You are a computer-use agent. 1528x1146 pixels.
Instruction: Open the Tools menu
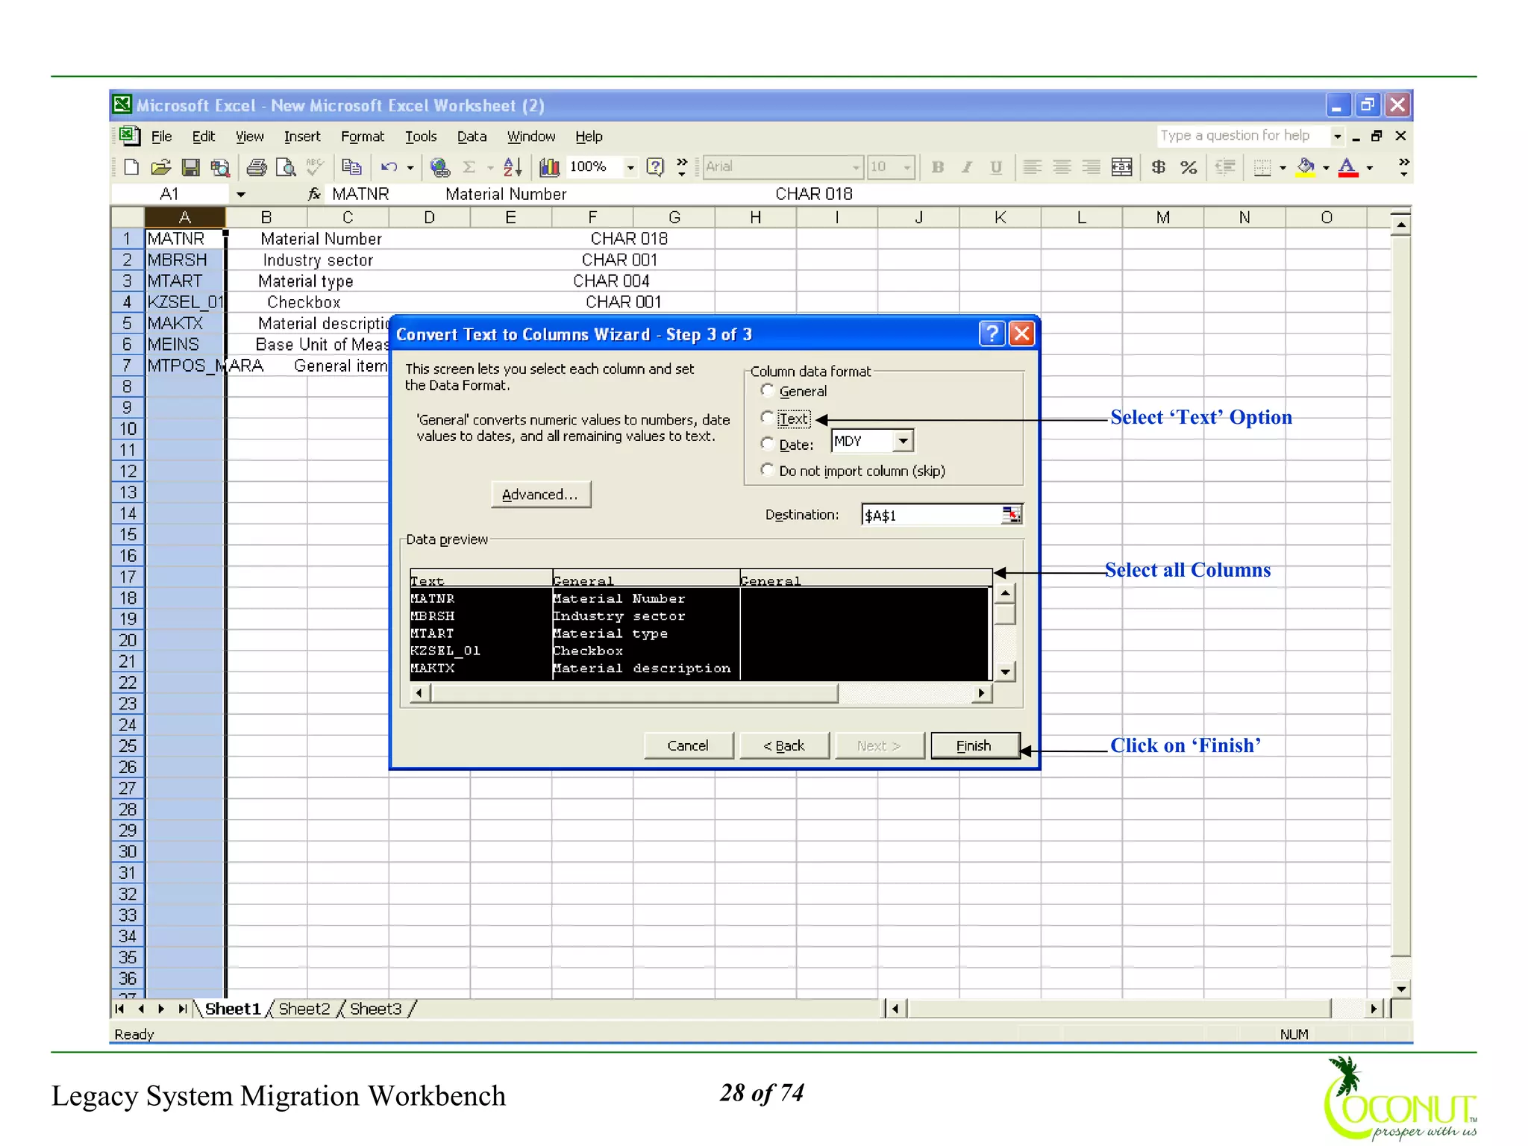(421, 137)
